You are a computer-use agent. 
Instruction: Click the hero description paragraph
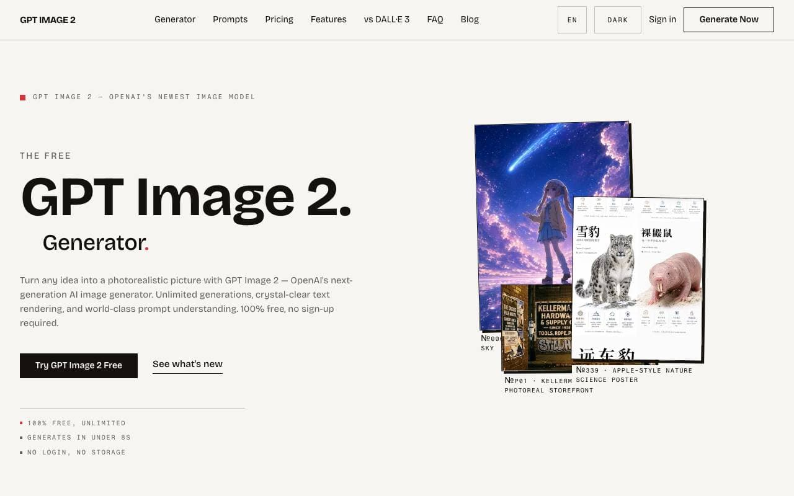pos(186,301)
